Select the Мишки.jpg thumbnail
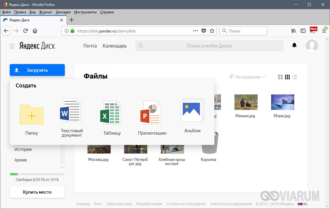The image size is (330, 209). coord(246,102)
